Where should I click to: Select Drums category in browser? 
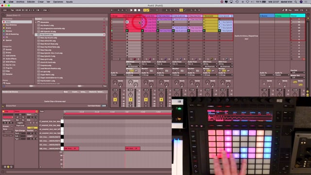pyautogui.click(x=8, y=52)
